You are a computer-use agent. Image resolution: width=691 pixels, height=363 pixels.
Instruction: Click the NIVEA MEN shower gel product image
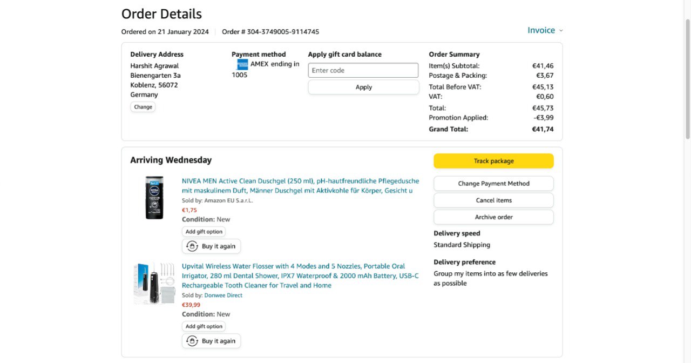(x=154, y=198)
